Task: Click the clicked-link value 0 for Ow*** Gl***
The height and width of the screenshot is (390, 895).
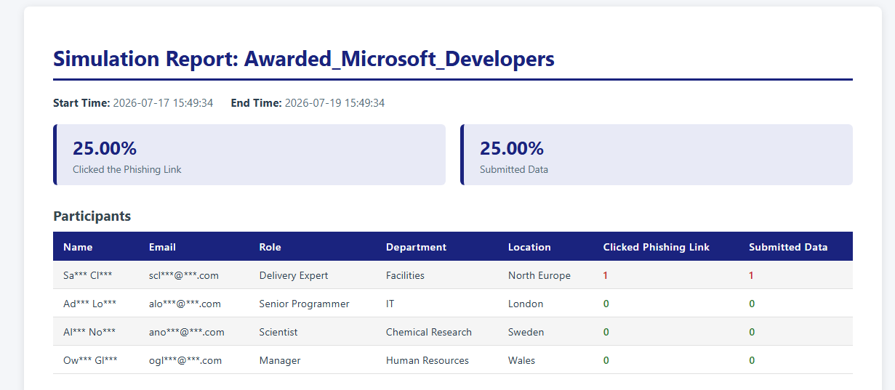Action: point(606,361)
